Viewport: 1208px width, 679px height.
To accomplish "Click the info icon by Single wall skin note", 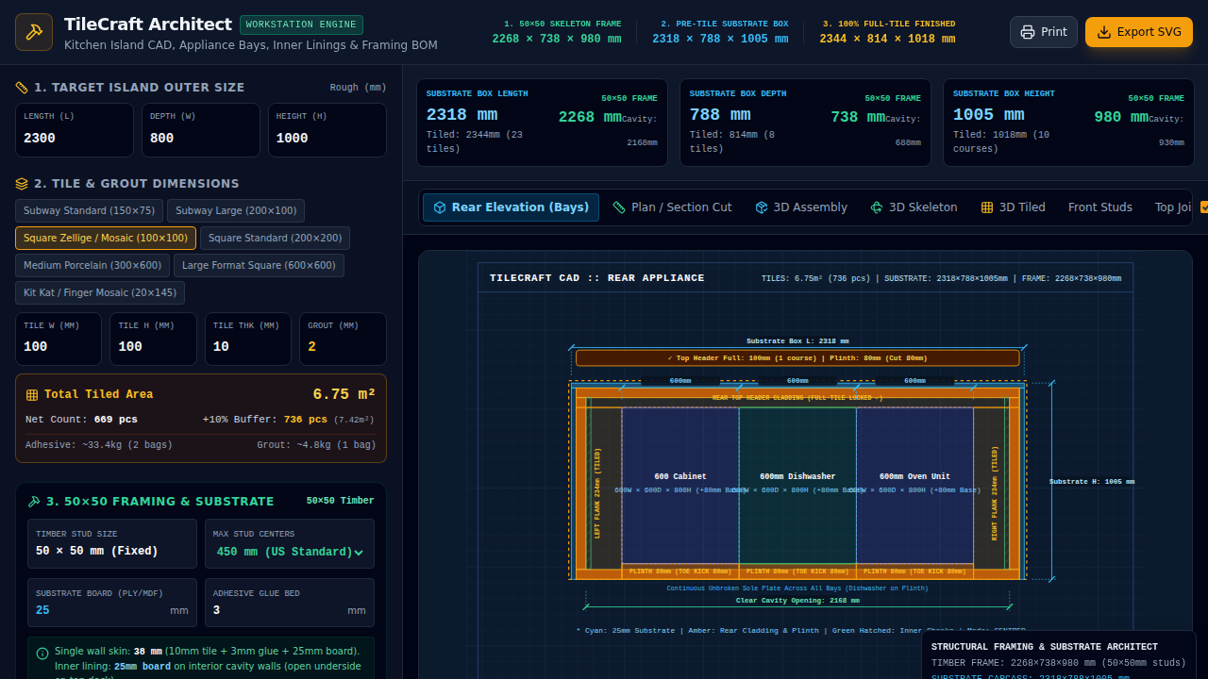I will pyautogui.click(x=42, y=653).
